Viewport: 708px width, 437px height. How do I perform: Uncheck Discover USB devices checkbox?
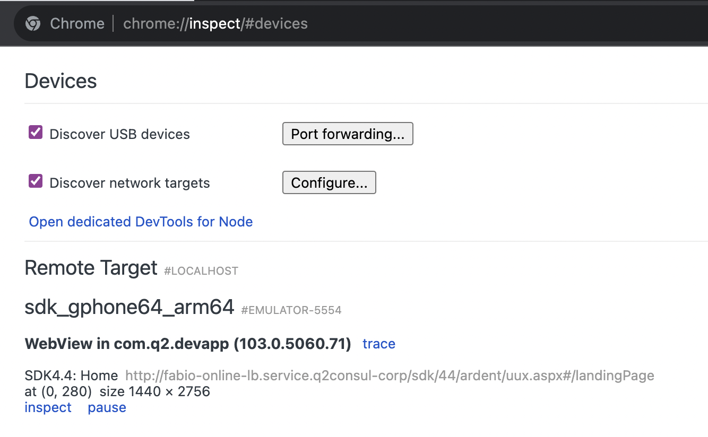coord(36,133)
